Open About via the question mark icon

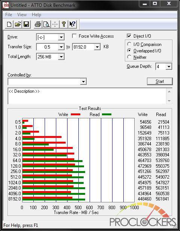tap(64, 24)
